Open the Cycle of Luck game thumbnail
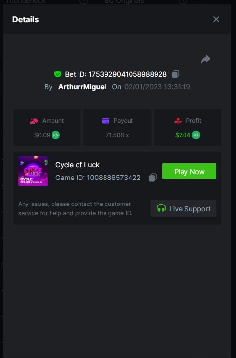This screenshot has height=358, width=236. tap(33, 171)
